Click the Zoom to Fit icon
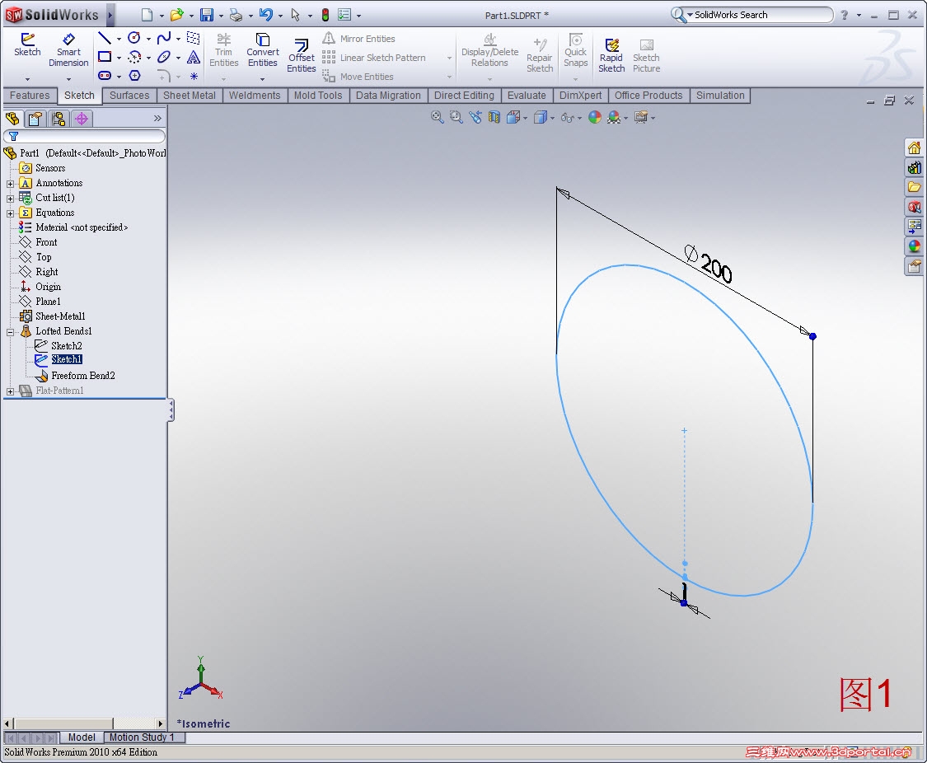This screenshot has width=927, height=763. pyautogui.click(x=437, y=117)
